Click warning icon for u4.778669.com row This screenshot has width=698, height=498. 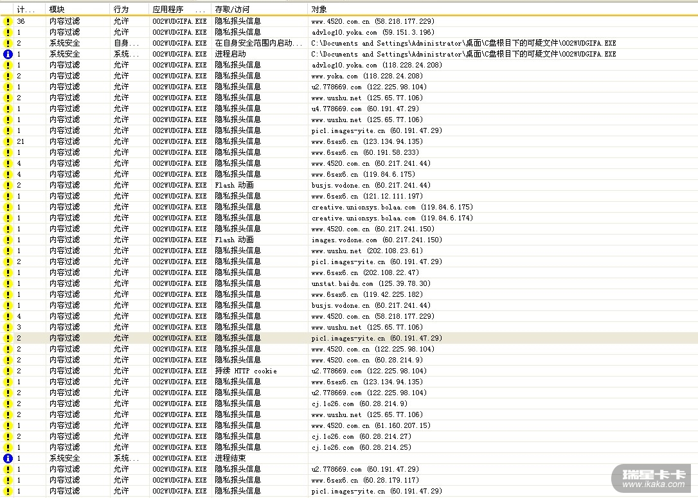tap(8, 109)
